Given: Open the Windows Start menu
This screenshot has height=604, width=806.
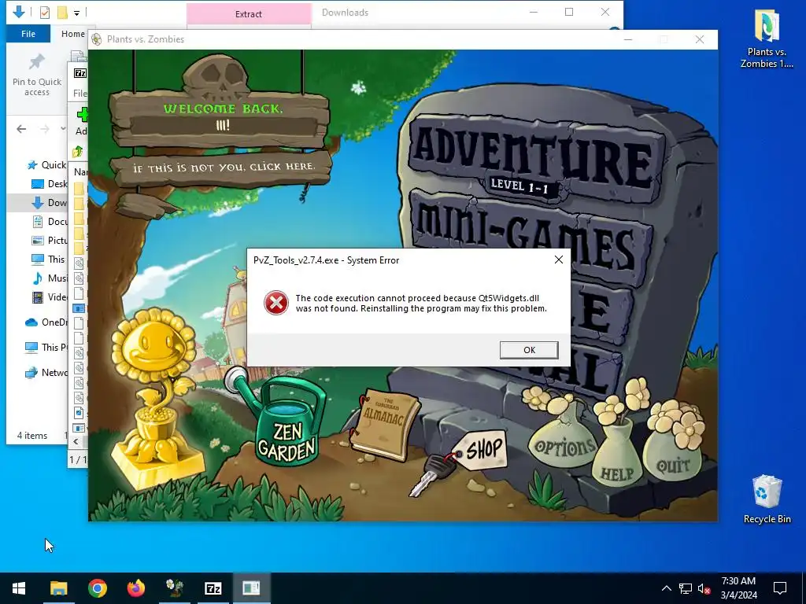Looking at the screenshot, I should [19, 588].
